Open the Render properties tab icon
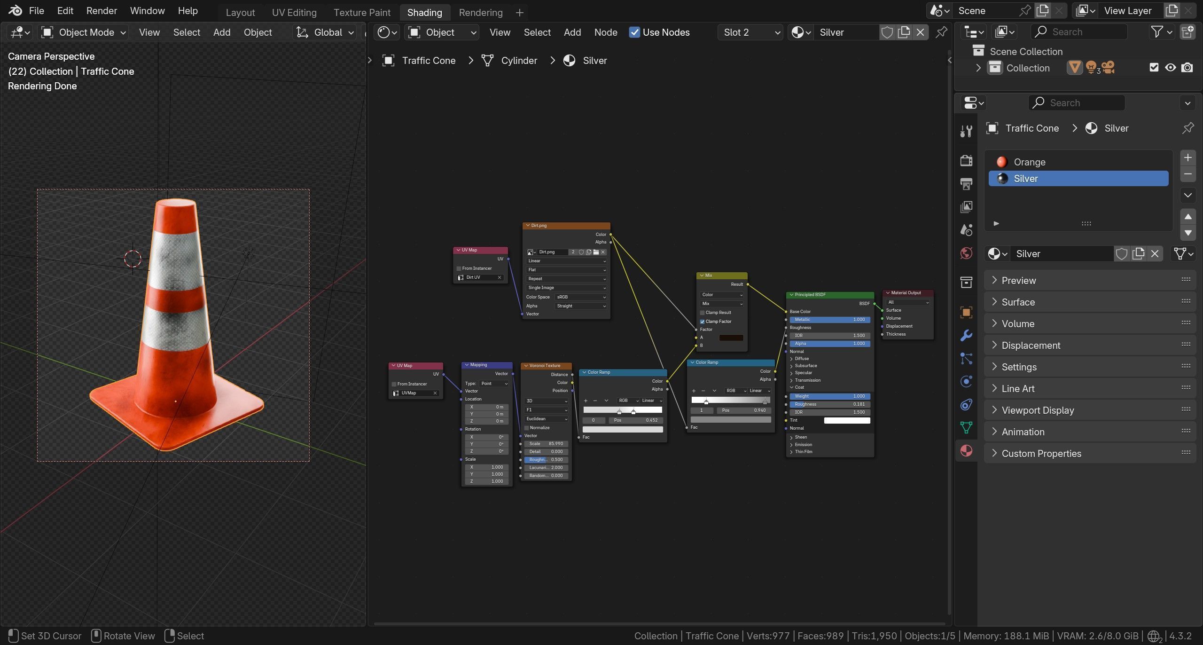1203x645 pixels. coord(966,161)
